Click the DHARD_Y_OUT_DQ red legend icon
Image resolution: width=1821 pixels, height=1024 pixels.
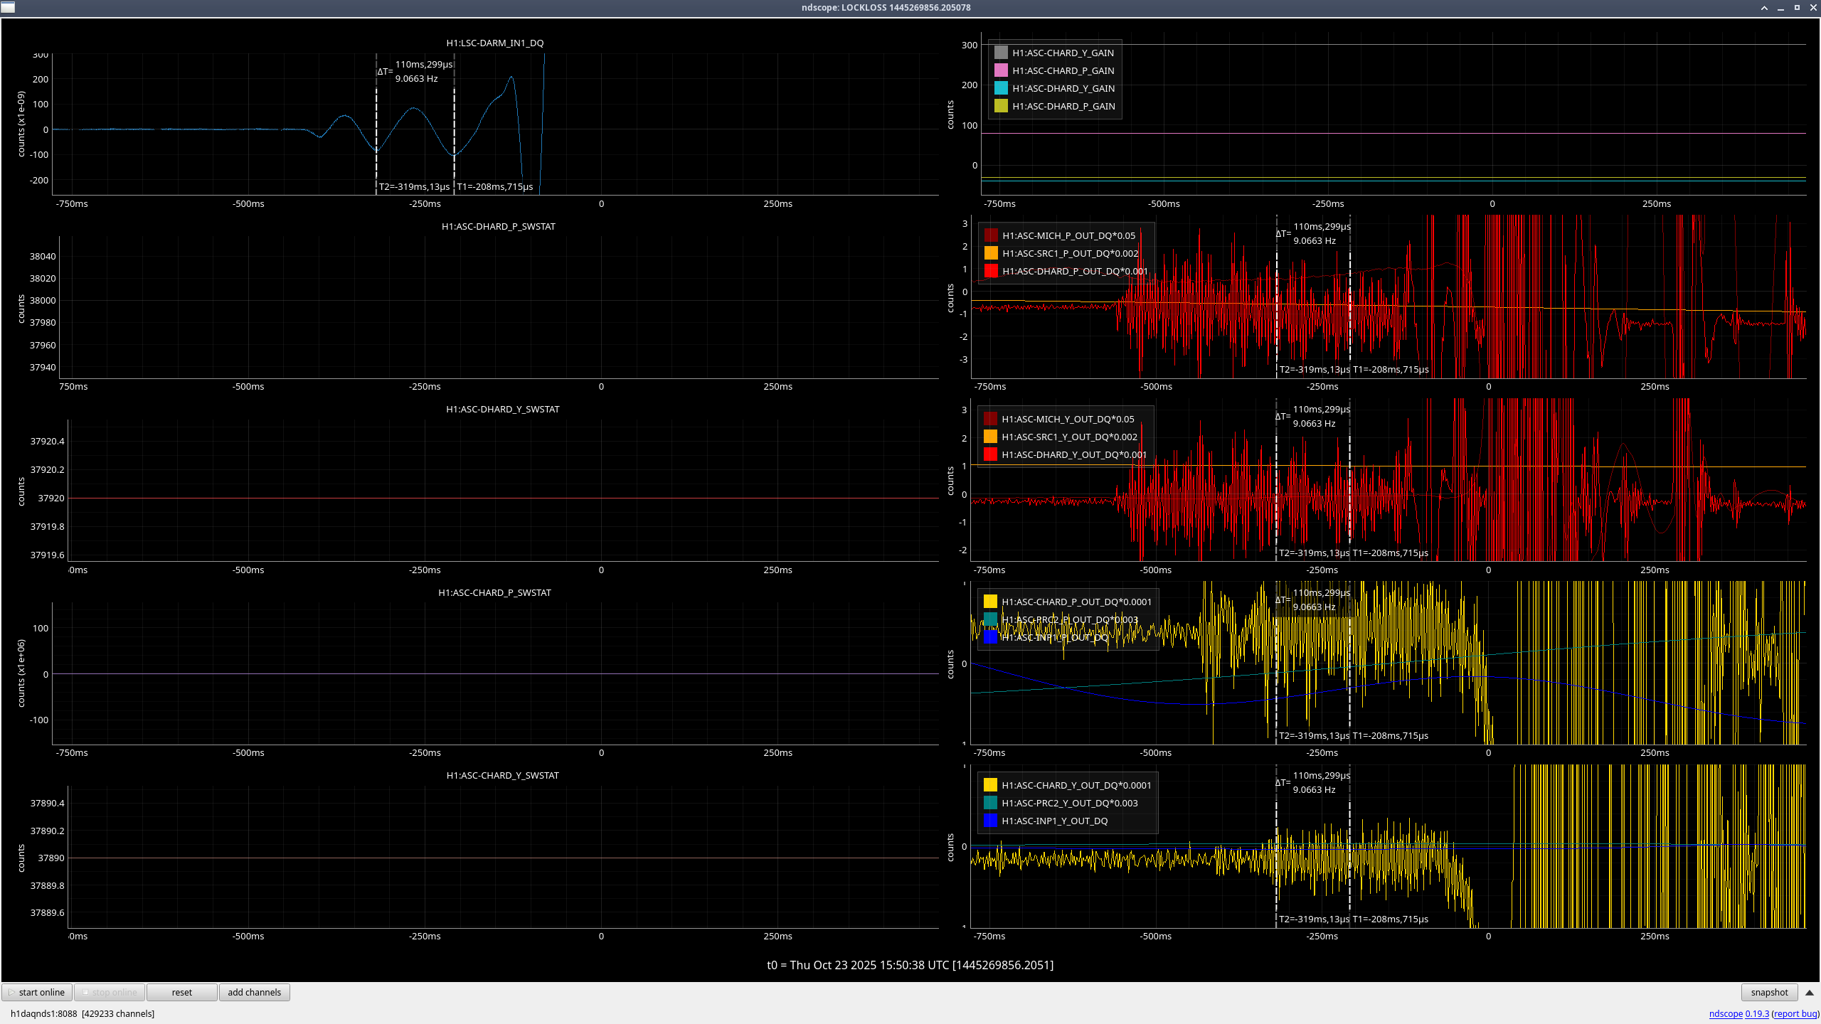pos(990,454)
